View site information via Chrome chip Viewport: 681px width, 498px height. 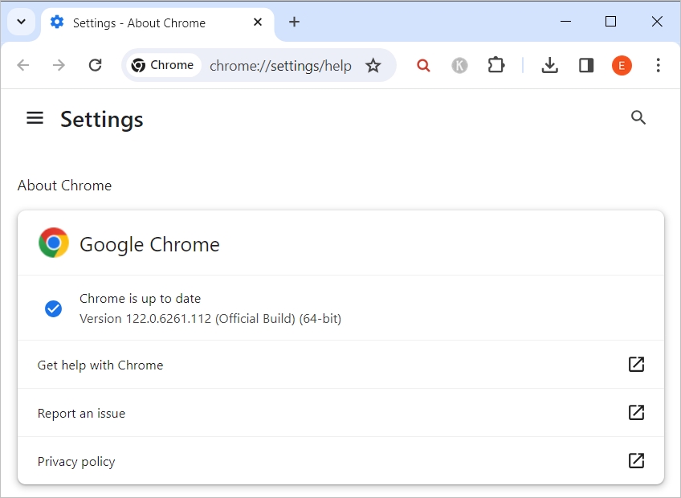[163, 66]
